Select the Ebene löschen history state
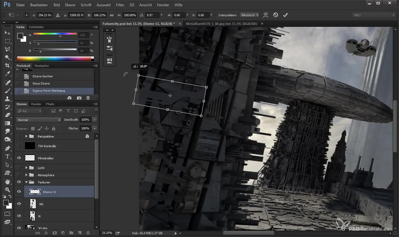399x237 pixels. [x=54, y=76]
